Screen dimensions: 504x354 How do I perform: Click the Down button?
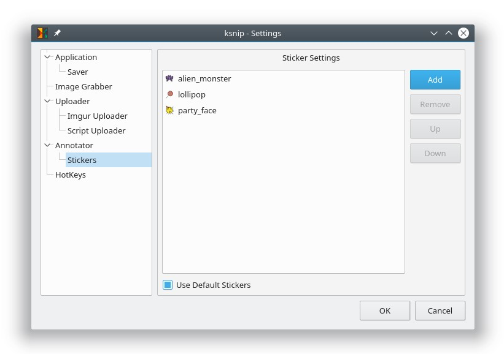pyautogui.click(x=435, y=153)
